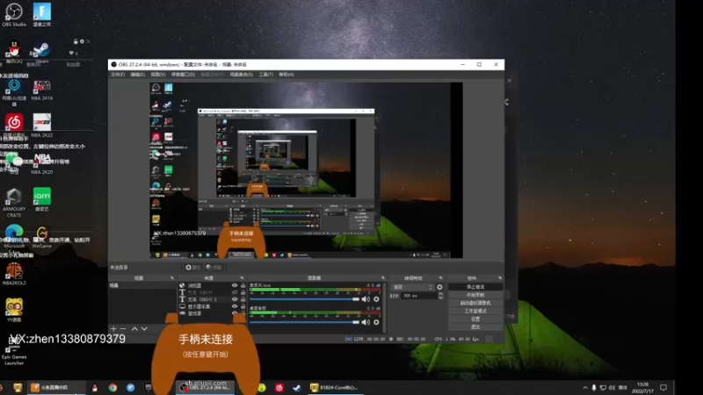The height and width of the screenshot is (395, 703).
Task: Open the 视图(V) menu in OBS
Action: click(x=158, y=75)
